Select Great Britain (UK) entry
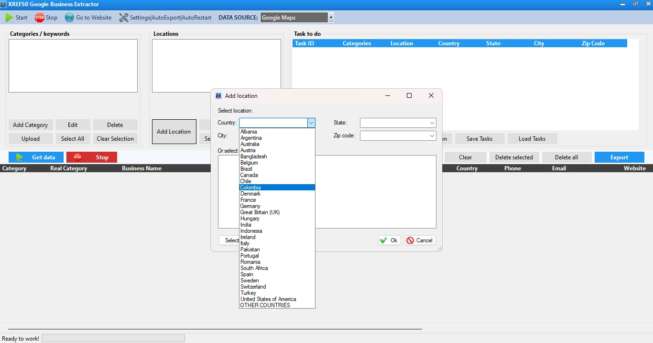This screenshot has width=653, height=343. [x=277, y=212]
